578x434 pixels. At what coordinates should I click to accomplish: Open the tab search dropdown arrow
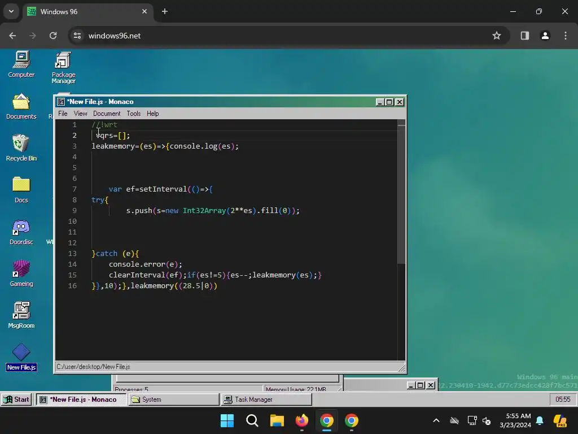pyautogui.click(x=11, y=11)
